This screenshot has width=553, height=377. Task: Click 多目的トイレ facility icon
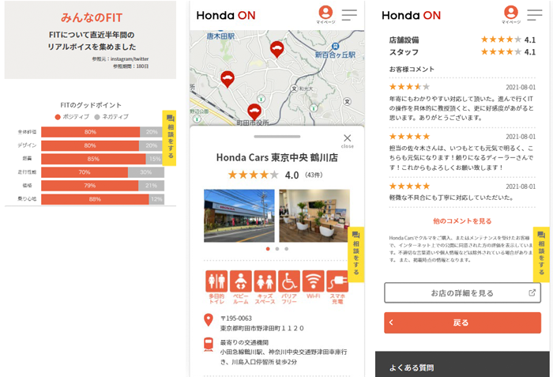(x=216, y=281)
